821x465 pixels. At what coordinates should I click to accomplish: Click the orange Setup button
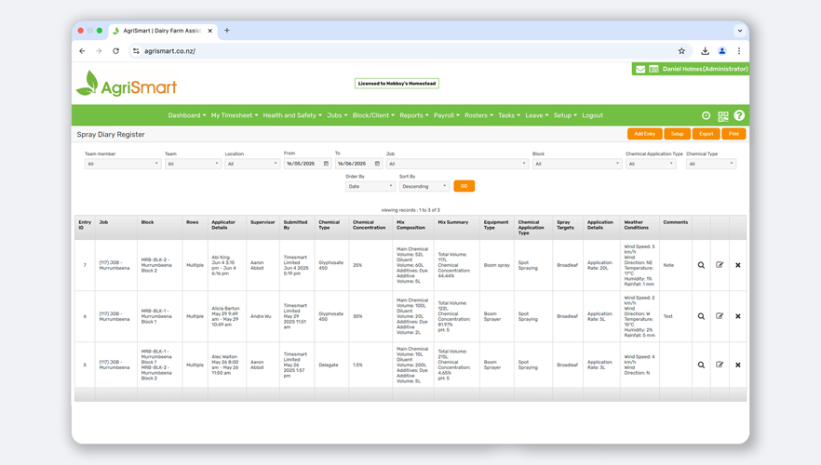(677, 134)
